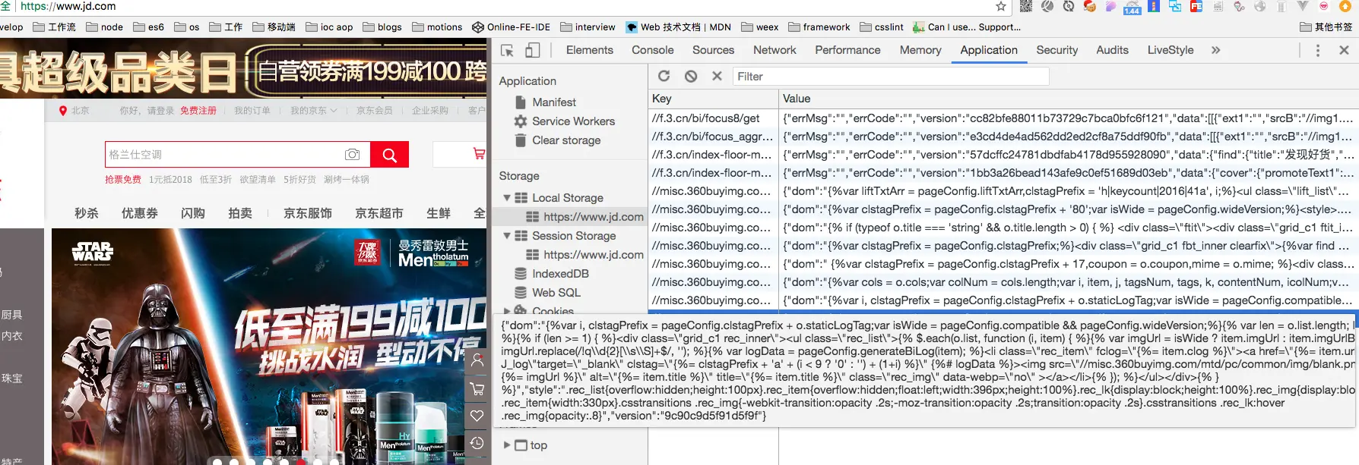This screenshot has width=1359, height=465.
Task: Open the Lighthouse extension icon
Action: click(x=1154, y=6)
